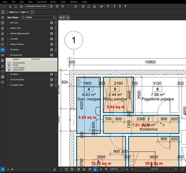Click the Subject column header
Screen dimensions: 186x173
[16, 59]
